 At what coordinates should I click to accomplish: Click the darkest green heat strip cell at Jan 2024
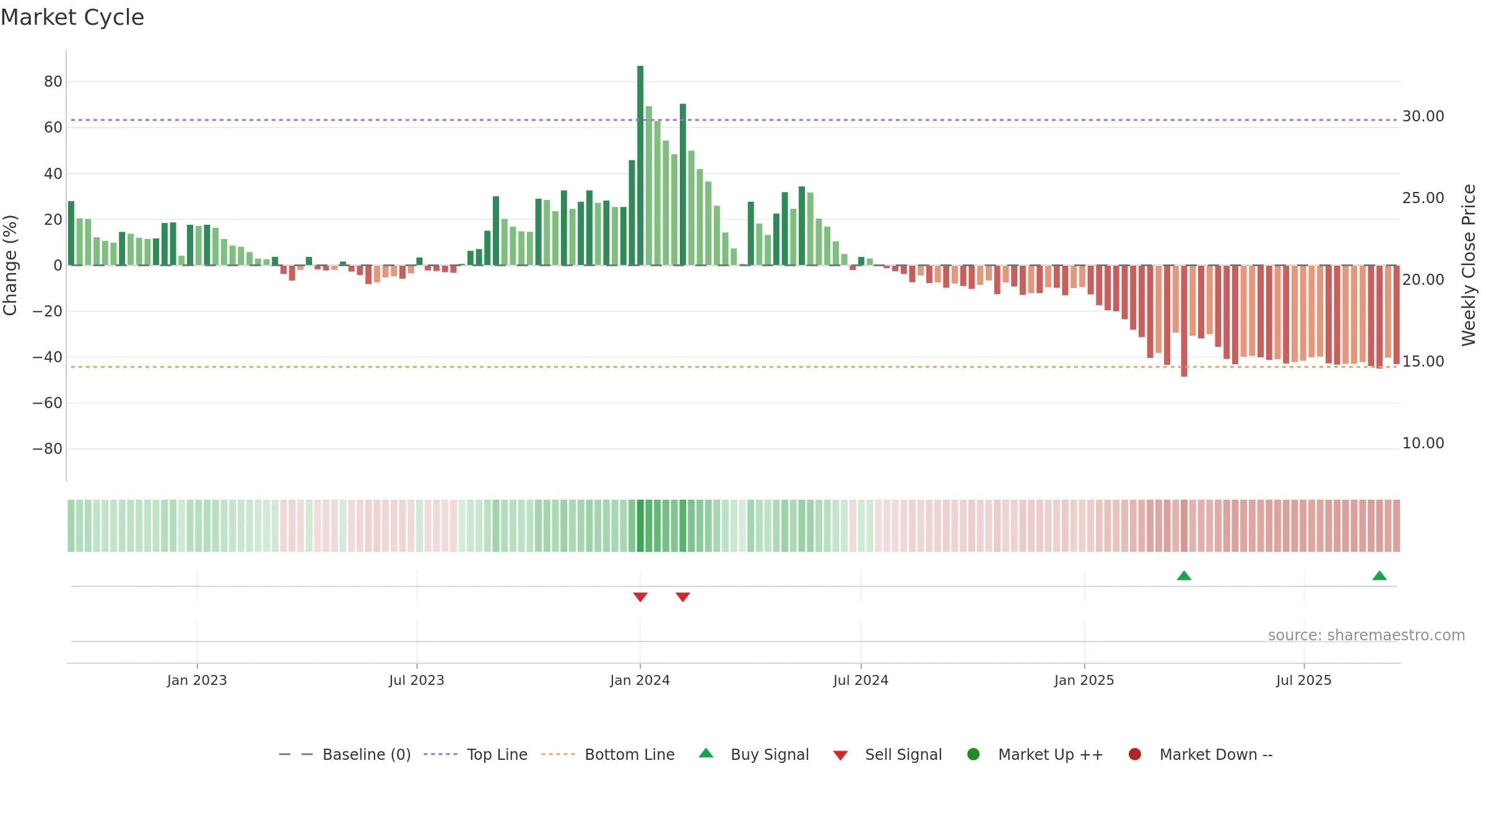click(x=640, y=526)
